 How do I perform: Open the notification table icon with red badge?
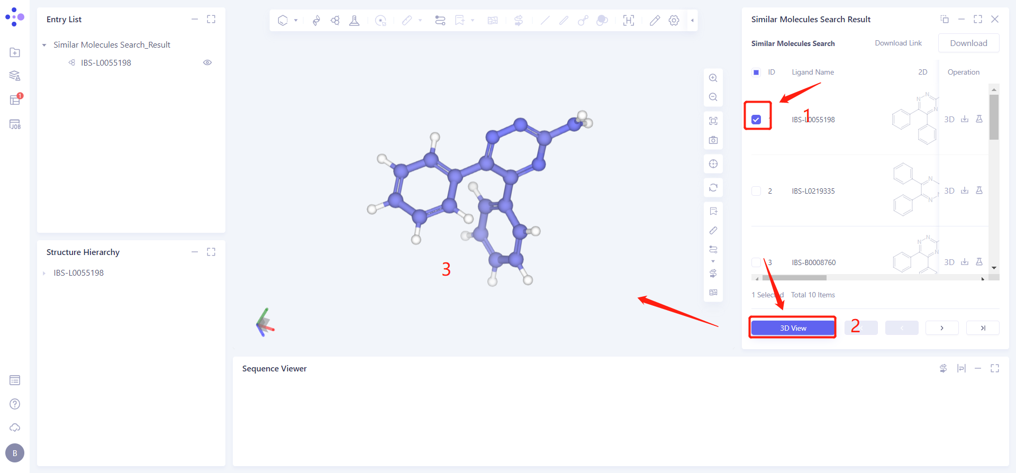(x=15, y=99)
